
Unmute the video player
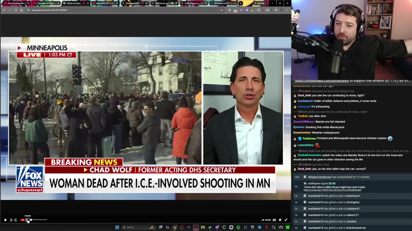pyautogui.click(x=27, y=220)
